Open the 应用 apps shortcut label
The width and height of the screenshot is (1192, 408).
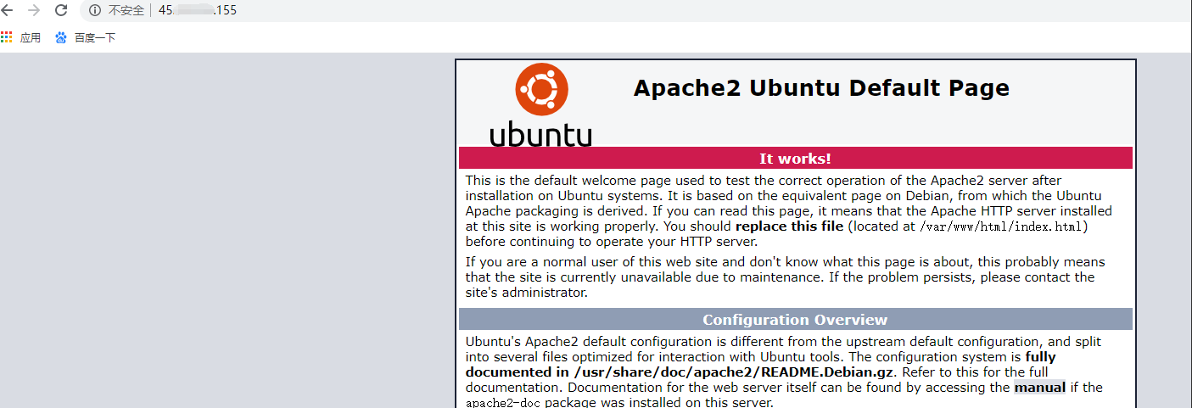(31, 37)
